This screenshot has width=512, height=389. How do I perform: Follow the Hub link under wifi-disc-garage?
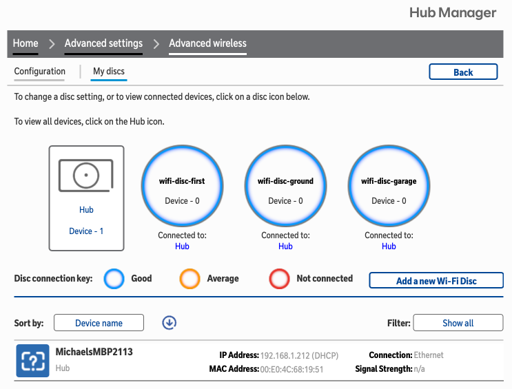(389, 246)
